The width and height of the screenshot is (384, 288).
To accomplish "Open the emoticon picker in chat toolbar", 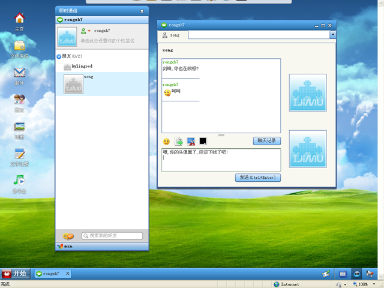I will coord(166,142).
